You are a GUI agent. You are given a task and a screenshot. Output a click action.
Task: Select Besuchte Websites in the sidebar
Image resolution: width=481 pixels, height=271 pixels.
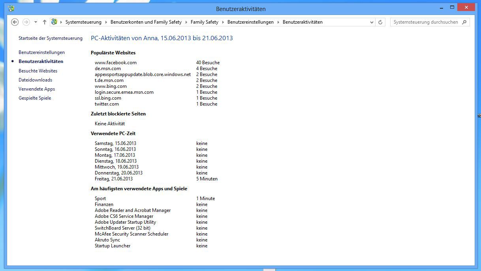click(38, 71)
